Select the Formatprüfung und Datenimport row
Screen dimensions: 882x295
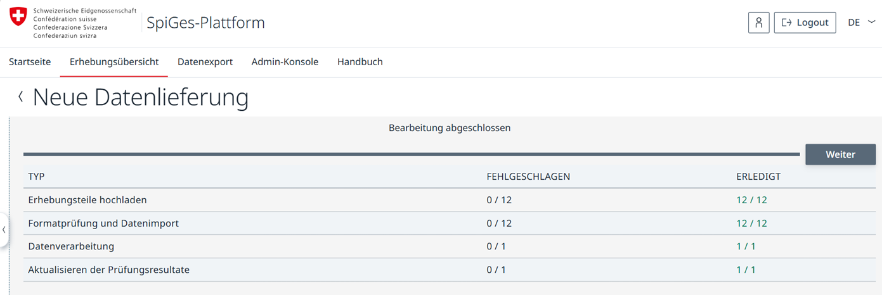tap(450, 223)
